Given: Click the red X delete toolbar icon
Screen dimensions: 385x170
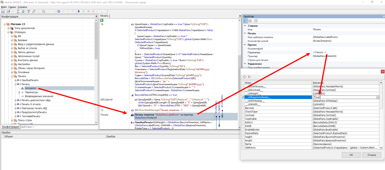Looking at the screenshot, I should 38,12.
